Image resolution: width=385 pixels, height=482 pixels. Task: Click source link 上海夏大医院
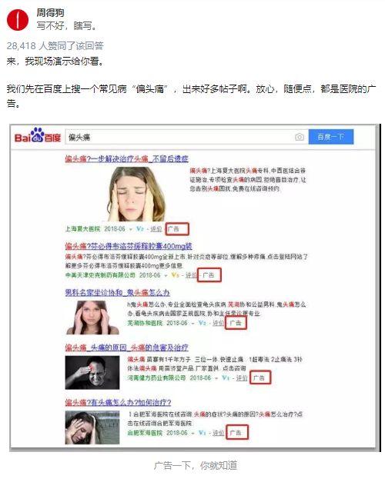click(82, 229)
